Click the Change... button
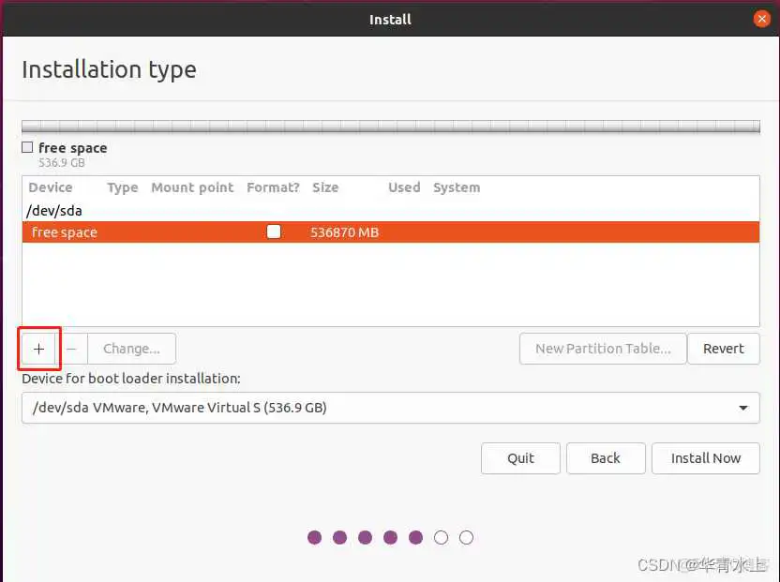 (130, 348)
